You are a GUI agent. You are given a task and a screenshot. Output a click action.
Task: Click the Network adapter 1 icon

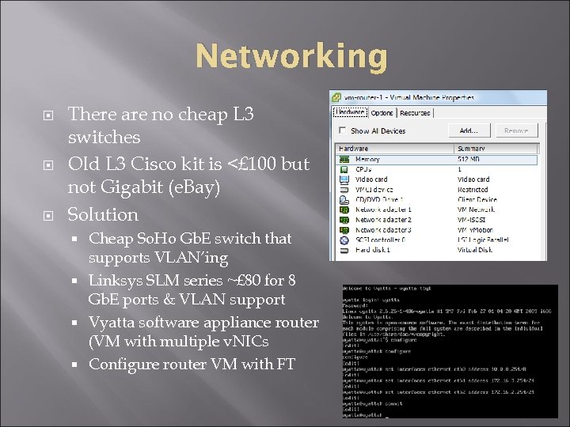pos(344,210)
